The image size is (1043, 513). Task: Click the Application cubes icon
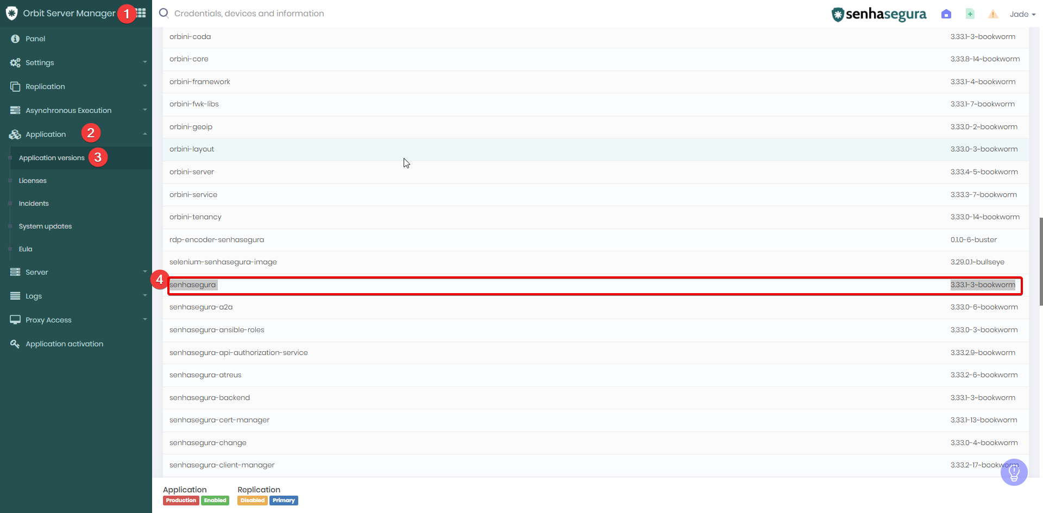coord(15,134)
